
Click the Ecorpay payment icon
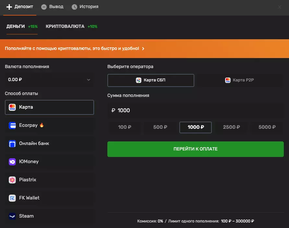pyautogui.click(x=12, y=125)
